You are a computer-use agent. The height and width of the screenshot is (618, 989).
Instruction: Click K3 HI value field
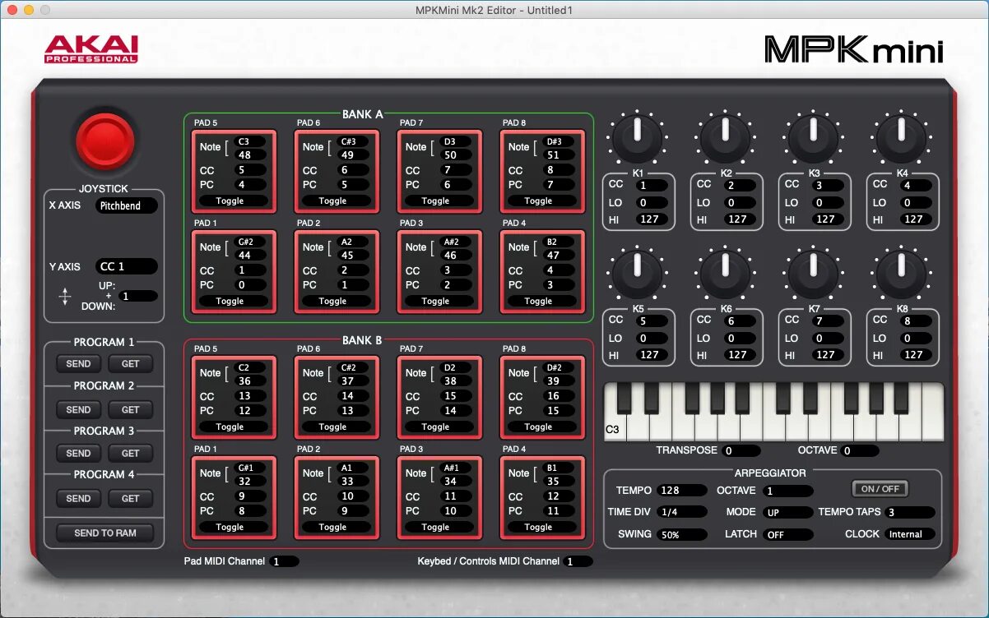(x=827, y=219)
